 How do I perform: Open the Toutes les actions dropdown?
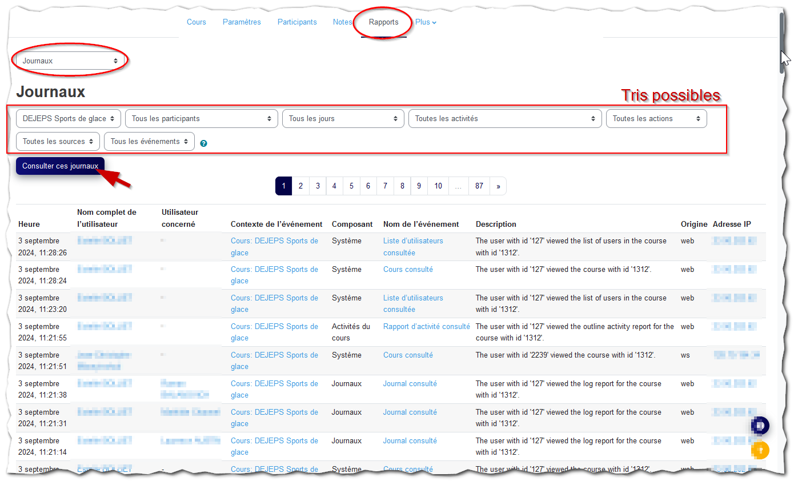point(656,119)
